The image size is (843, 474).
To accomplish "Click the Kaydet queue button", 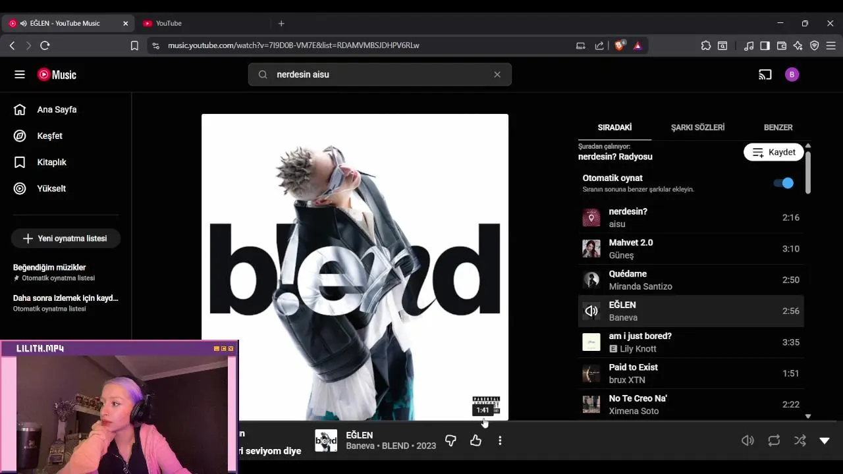I will point(774,152).
